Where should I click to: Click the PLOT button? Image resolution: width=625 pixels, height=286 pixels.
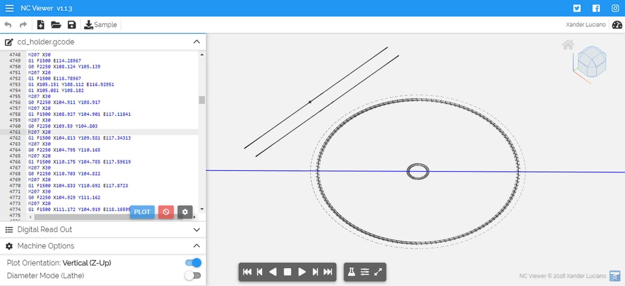pos(142,212)
